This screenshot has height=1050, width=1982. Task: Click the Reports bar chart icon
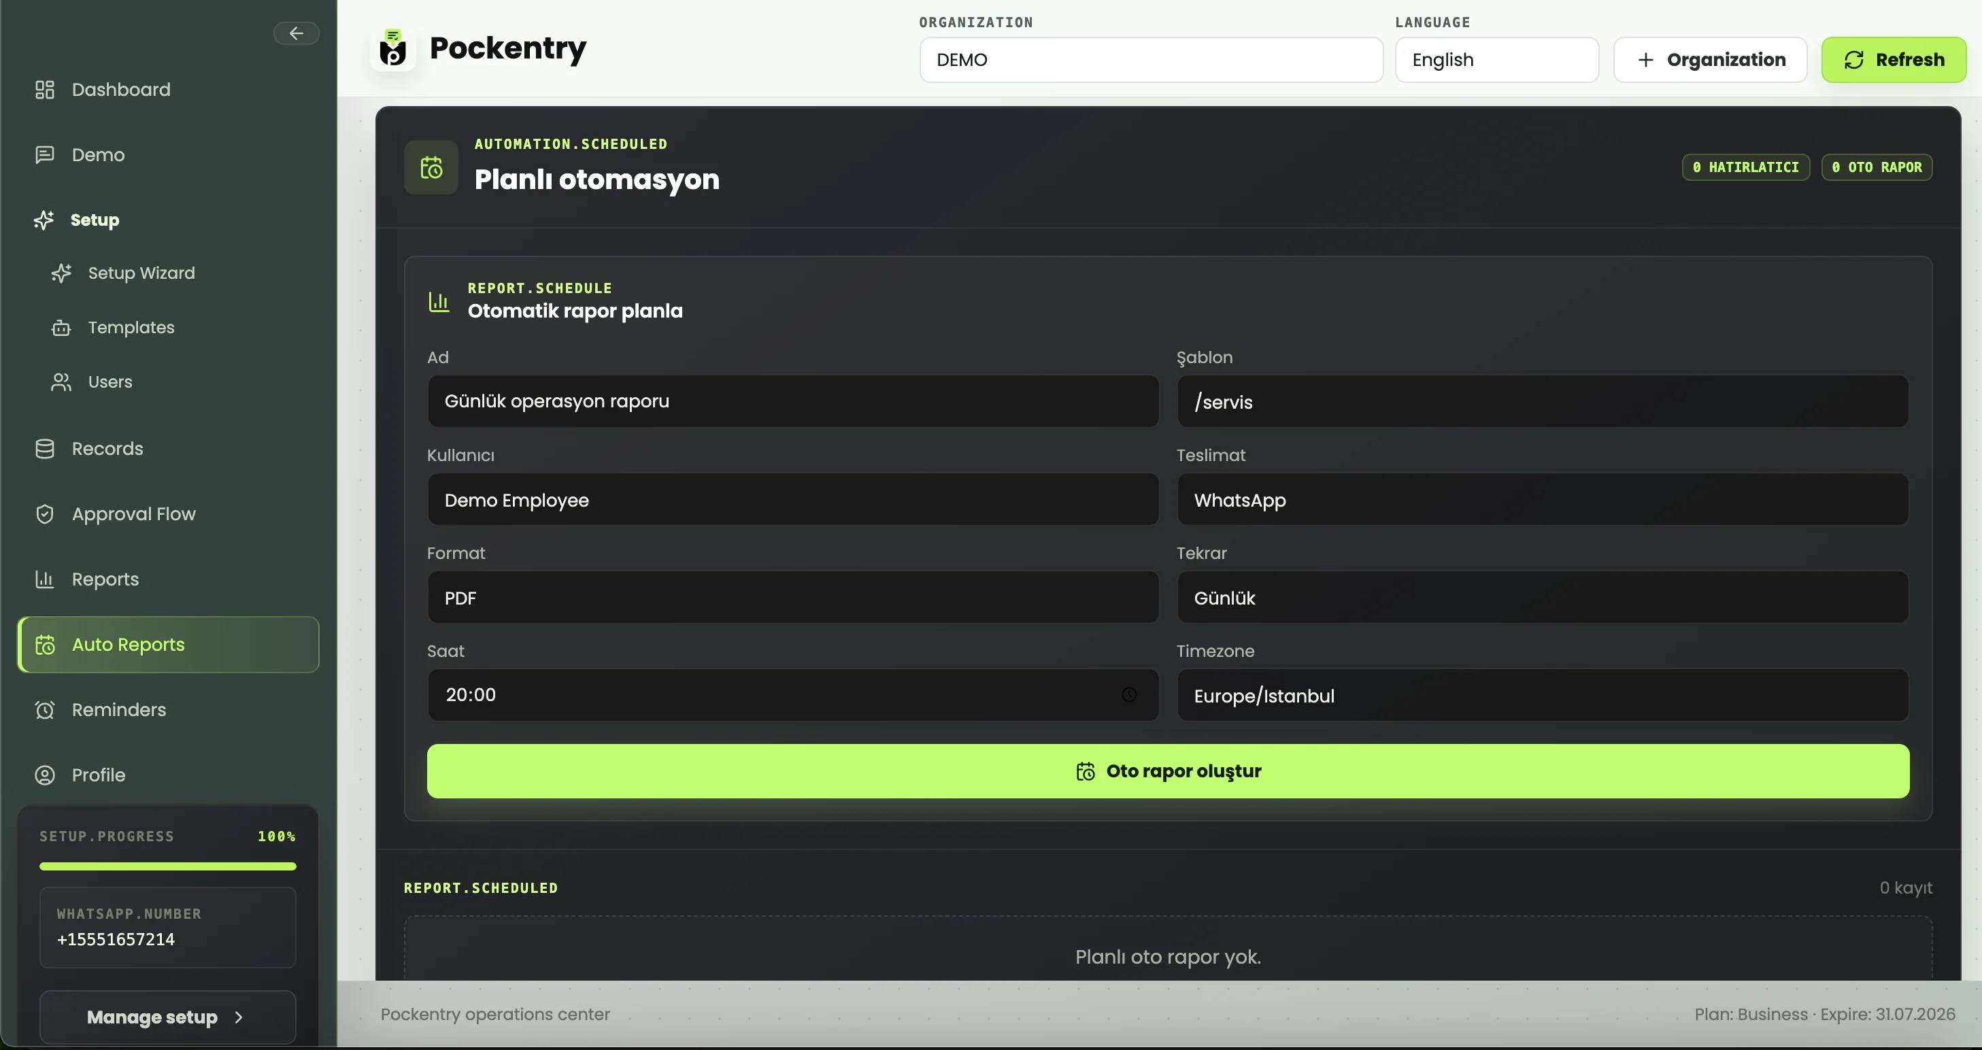pos(45,579)
